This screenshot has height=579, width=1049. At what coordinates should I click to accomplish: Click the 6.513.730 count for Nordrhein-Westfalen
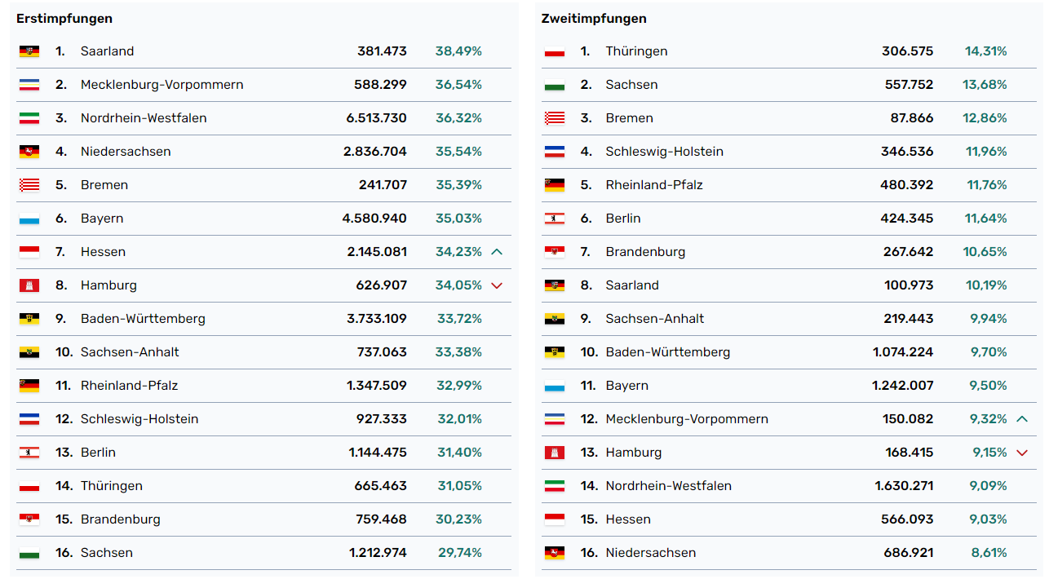(x=376, y=118)
